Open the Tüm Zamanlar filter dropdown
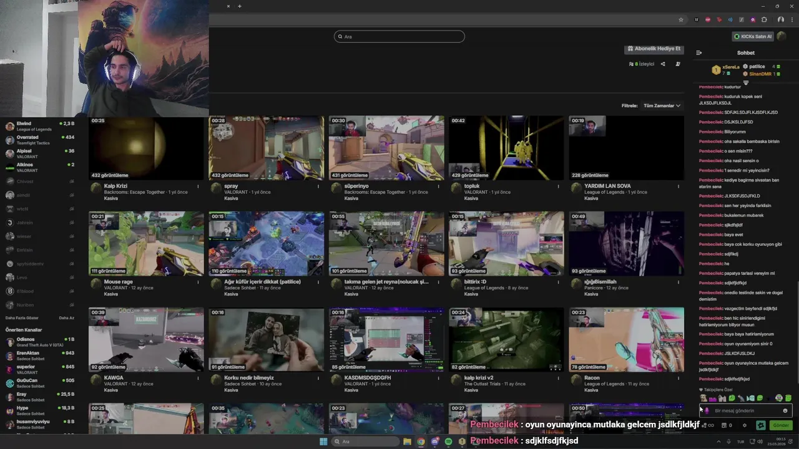This screenshot has height=449, width=799. coord(662,106)
